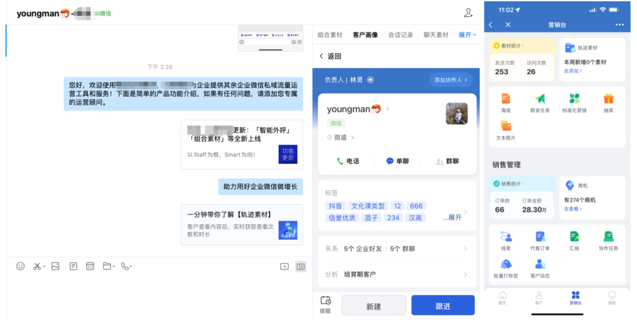The height and width of the screenshot is (323, 637).
Task: Open 群发任务 in marketing panel
Action: [x=540, y=103]
